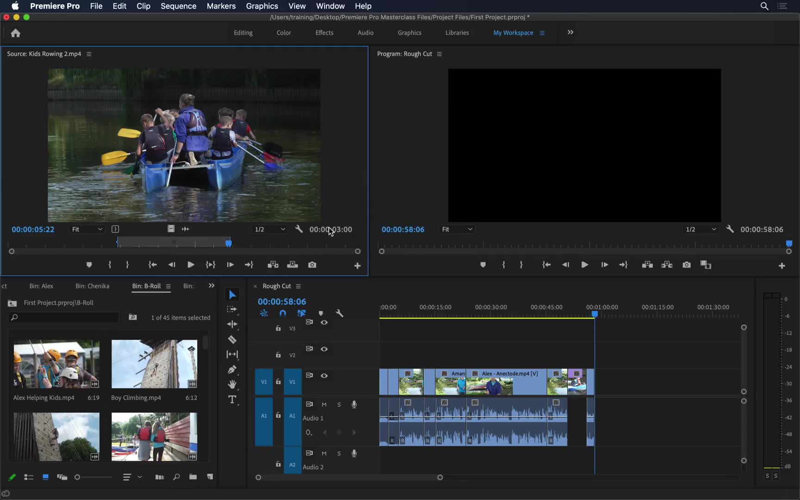This screenshot has height=500, width=800.
Task: Open Comparison View in Program monitor
Action: [706, 265]
